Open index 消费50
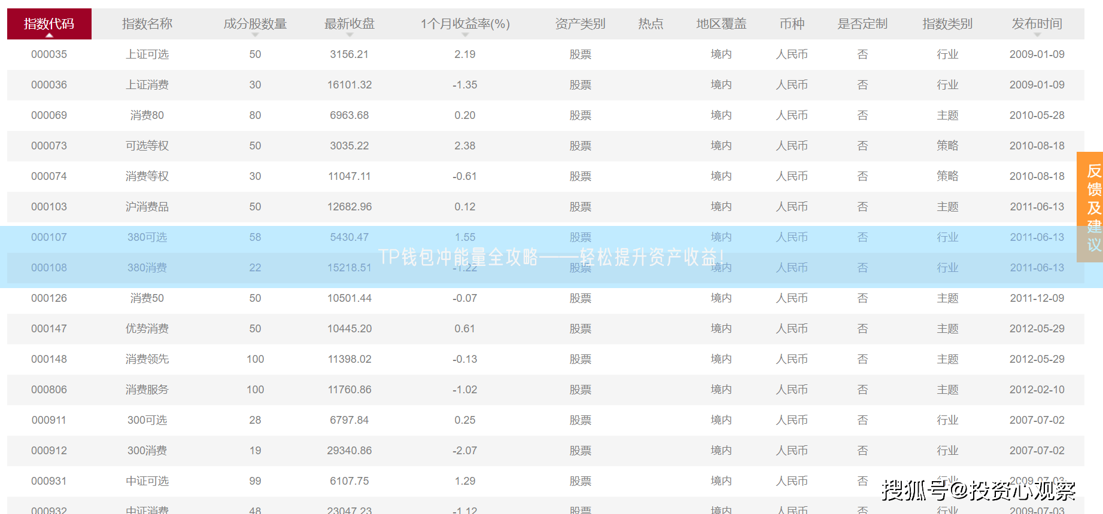 click(147, 298)
